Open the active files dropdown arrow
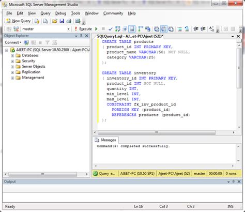Image resolution: width=245 pixels, height=212 pixels. [x=233, y=36]
